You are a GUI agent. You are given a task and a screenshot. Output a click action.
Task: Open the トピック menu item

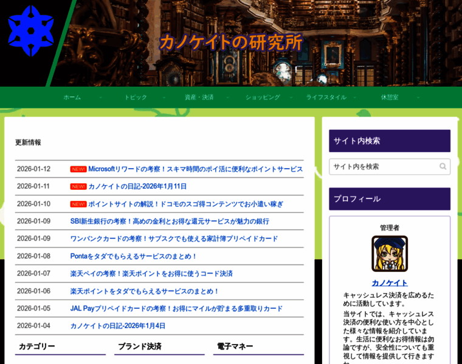click(136, 97)
